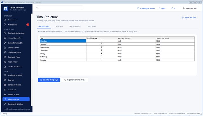Click the Courses graduation cap icon
Image resolution: width=203 pixels, height=116 pixels.
click(5, 80)
